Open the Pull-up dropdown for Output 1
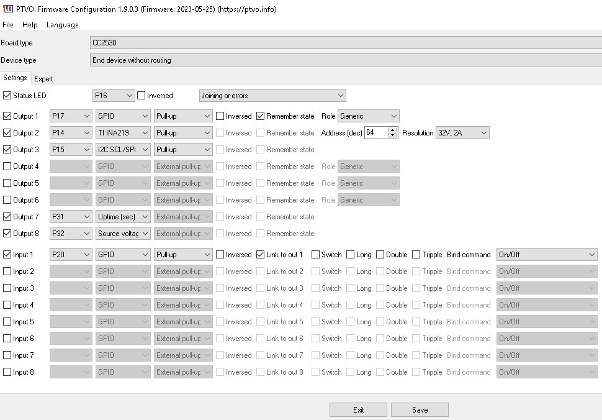This screenshot has height=420, width=602. (x=182, y=116)
